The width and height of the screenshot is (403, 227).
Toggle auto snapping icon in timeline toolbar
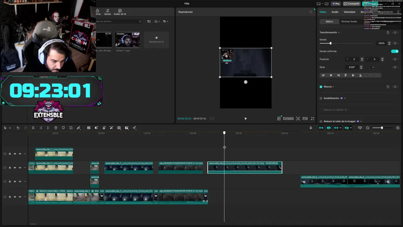tap(329, 128)
